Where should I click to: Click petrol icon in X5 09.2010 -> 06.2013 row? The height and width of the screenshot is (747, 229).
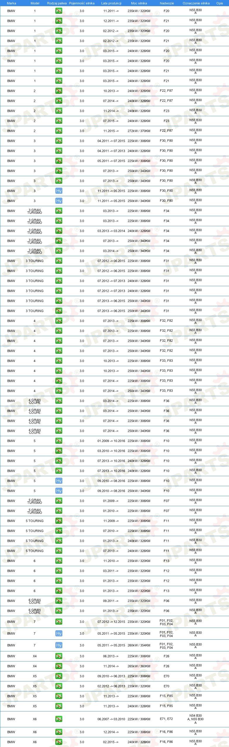click(x=59, y=676)
